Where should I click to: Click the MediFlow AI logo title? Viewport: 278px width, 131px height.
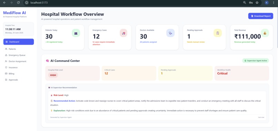point(14,13)
